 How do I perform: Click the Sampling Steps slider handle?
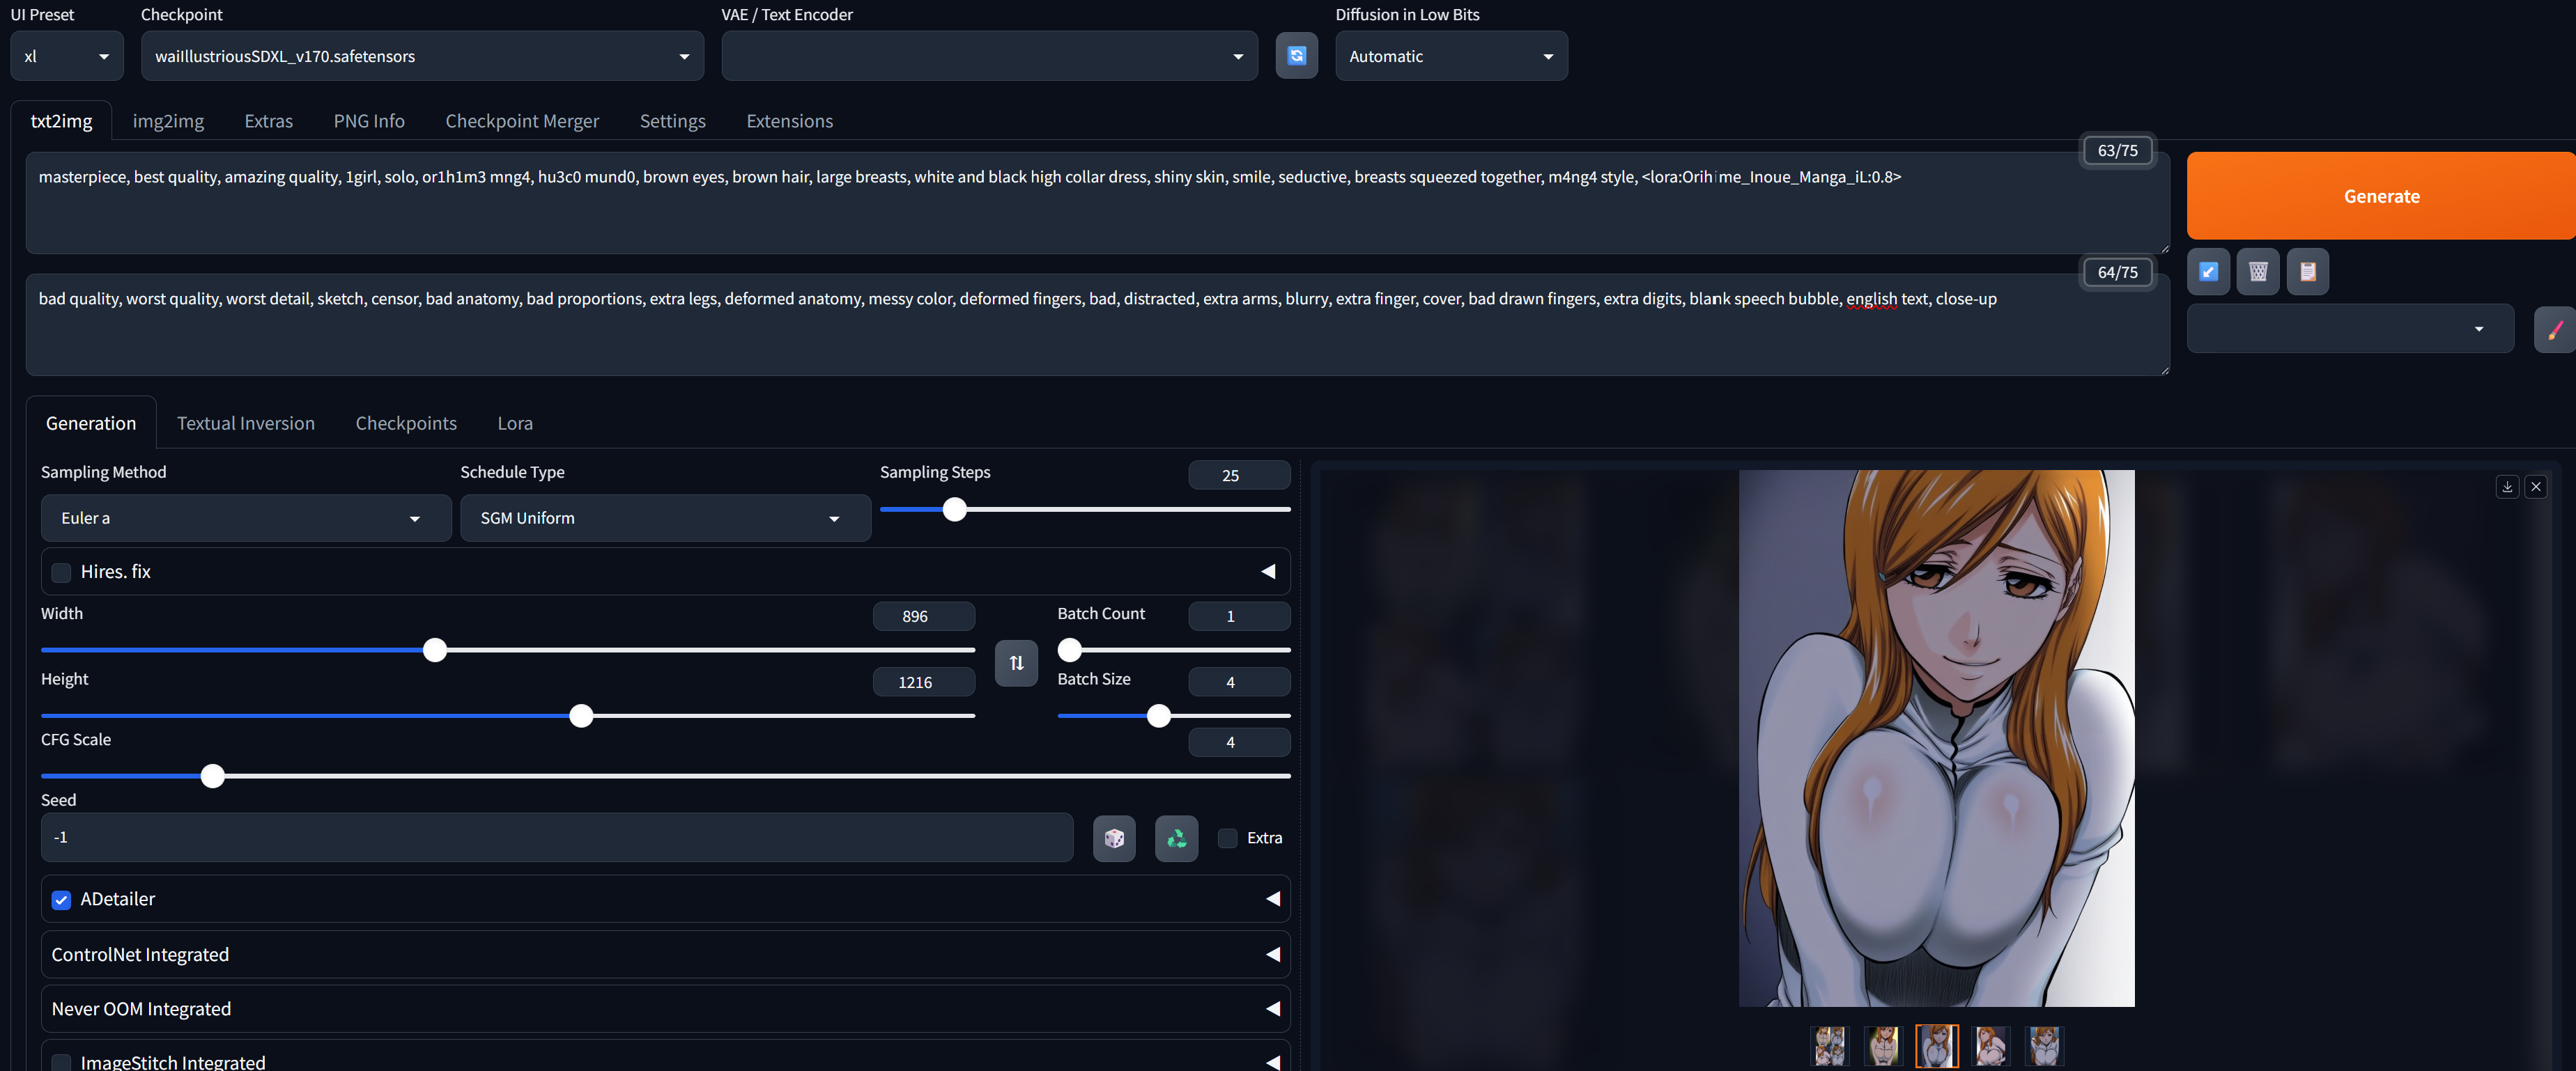point(955,510)
